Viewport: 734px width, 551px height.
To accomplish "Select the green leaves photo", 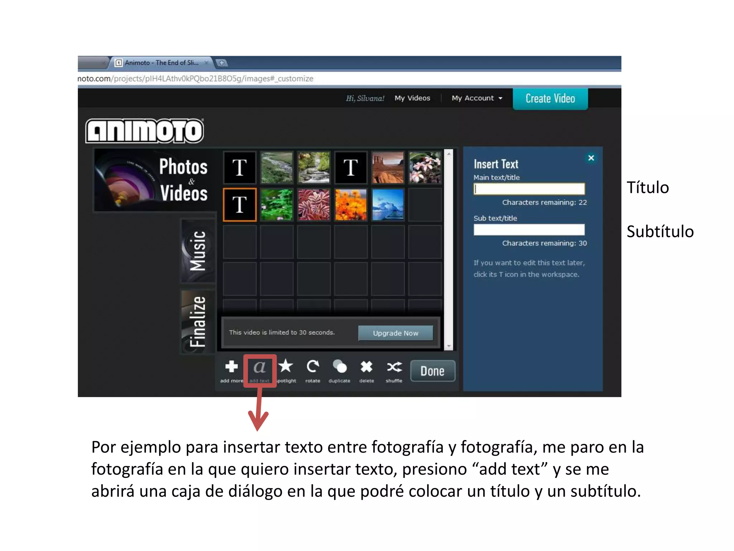I will (277, 204).
